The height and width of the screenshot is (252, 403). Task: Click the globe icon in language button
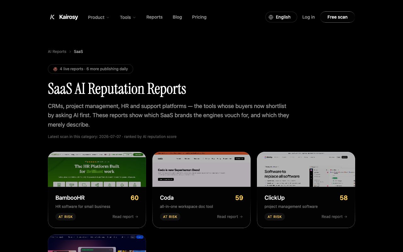(x=271, y=17)
